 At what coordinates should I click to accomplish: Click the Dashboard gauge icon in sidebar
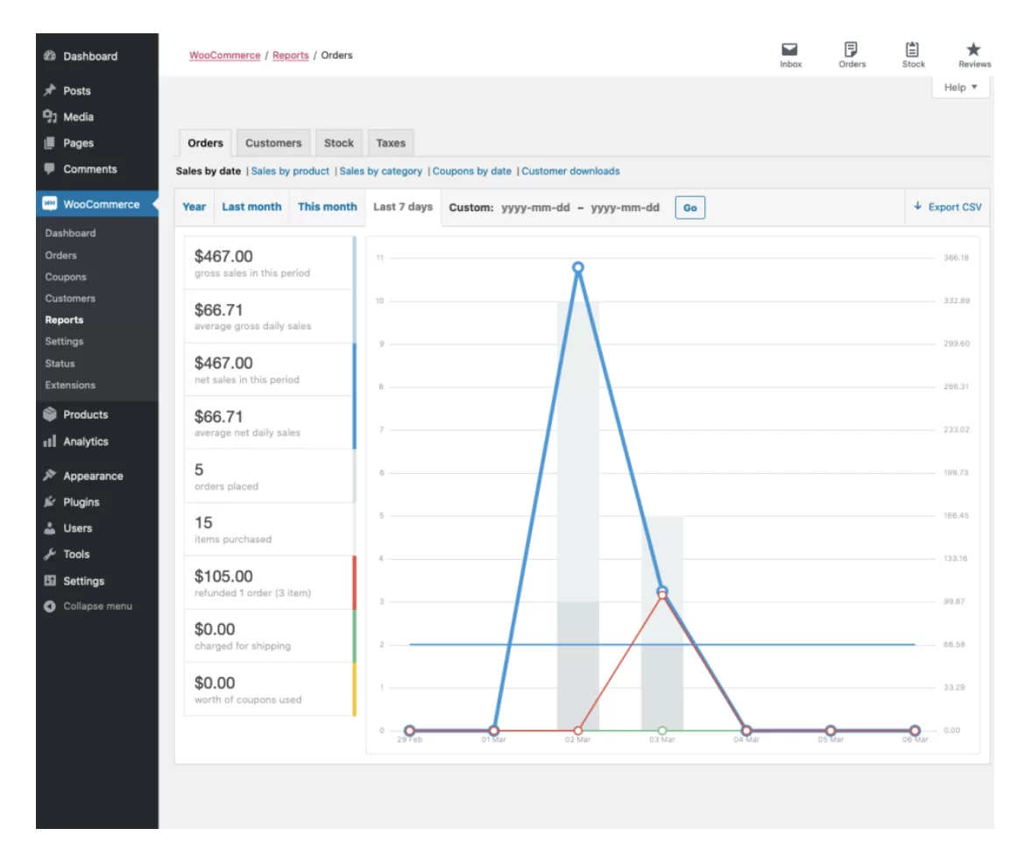[x=49, y=56]
